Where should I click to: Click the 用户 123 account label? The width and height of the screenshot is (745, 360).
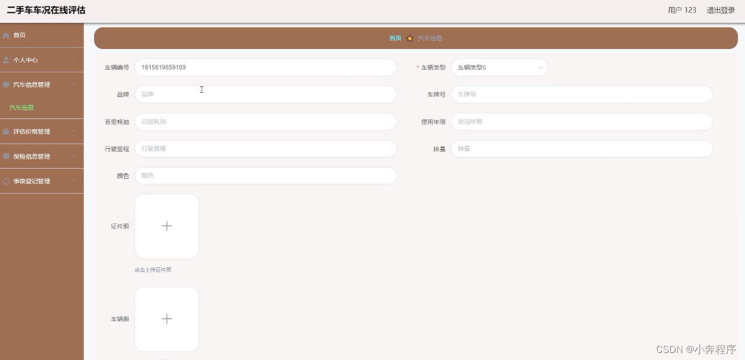tap(682, 10)
